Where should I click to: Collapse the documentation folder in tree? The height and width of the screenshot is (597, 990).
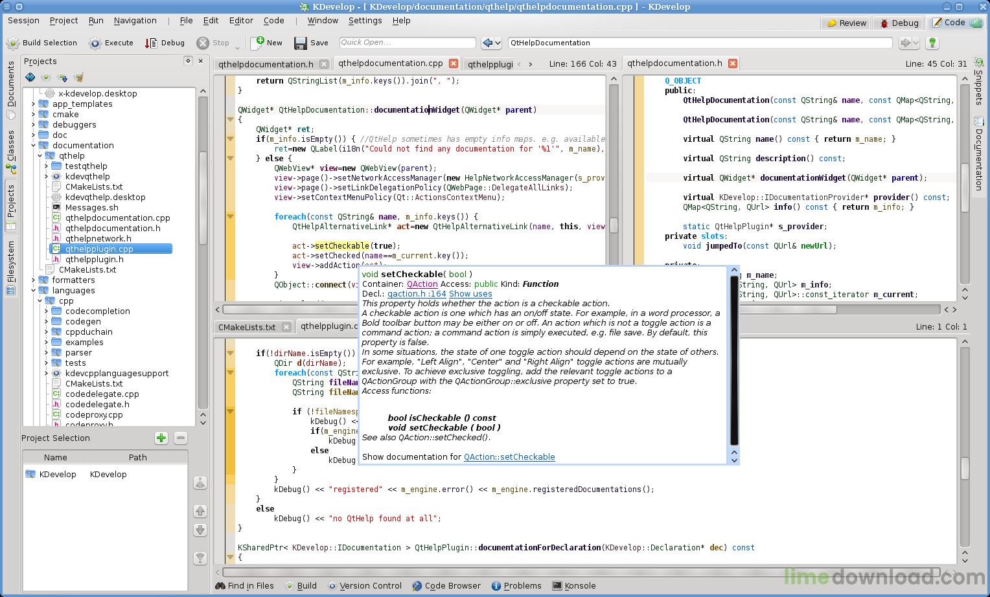(34, 146)
